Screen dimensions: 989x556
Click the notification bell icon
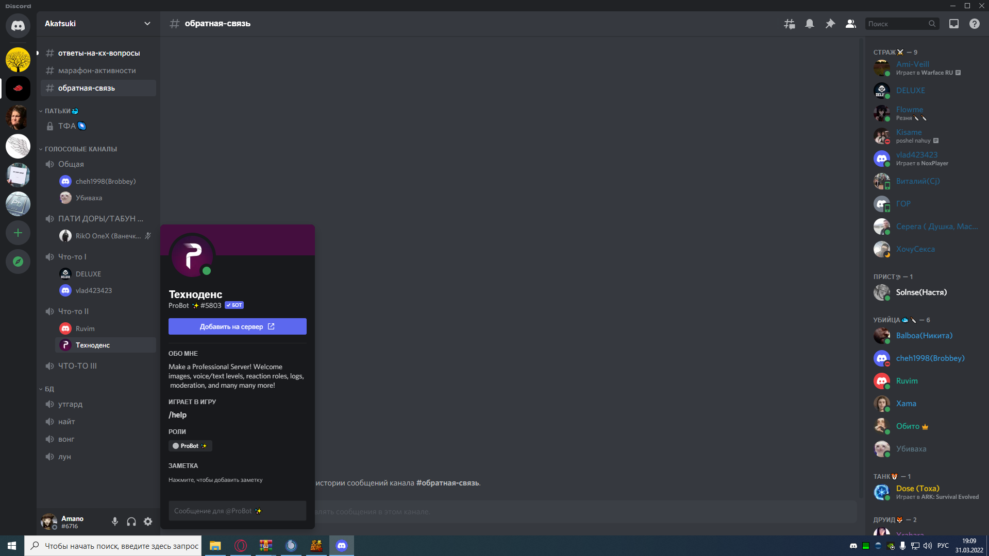pos(810,24)
